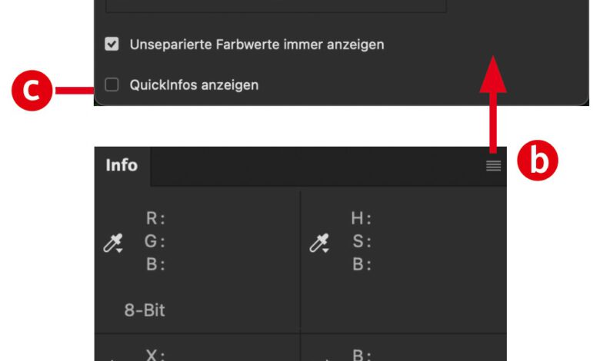
Task: Select the S: saturation value readout
Action: click(x=362, y=242)
